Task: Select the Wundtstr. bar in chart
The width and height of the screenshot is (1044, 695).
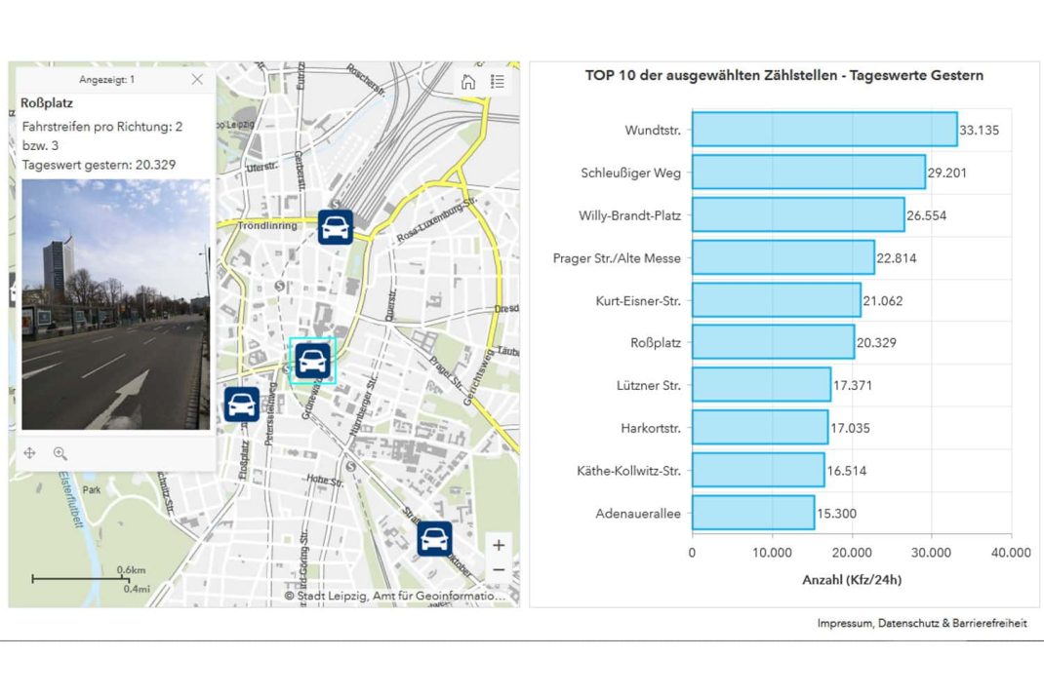Action: pos(824,130)
